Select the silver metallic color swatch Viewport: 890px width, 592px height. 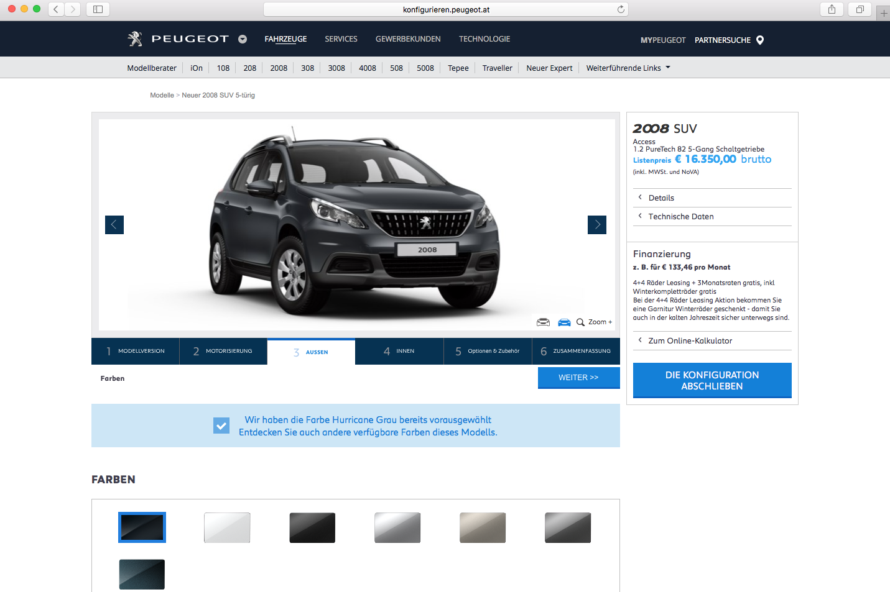[397, 527]
